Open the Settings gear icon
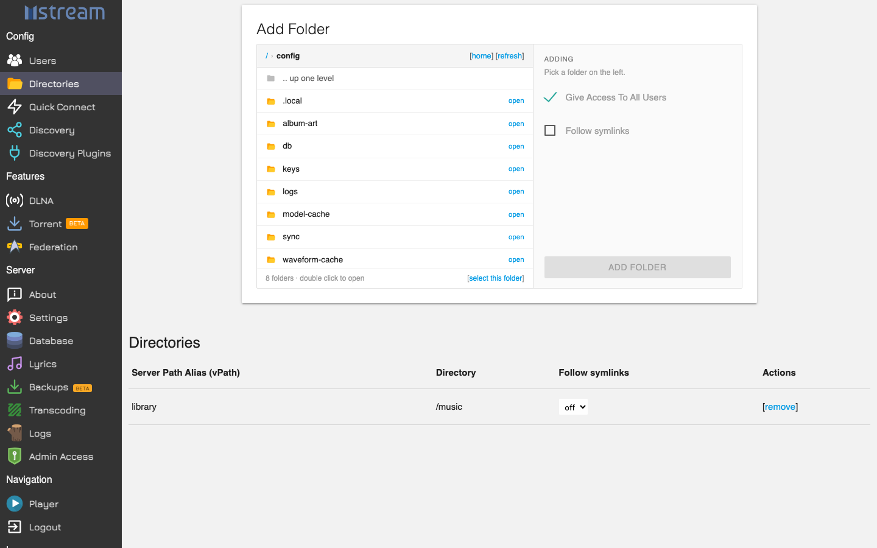 point(15,317)
